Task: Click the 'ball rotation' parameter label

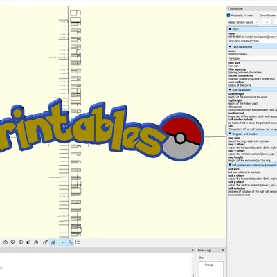Action: [x=237, y=188]
